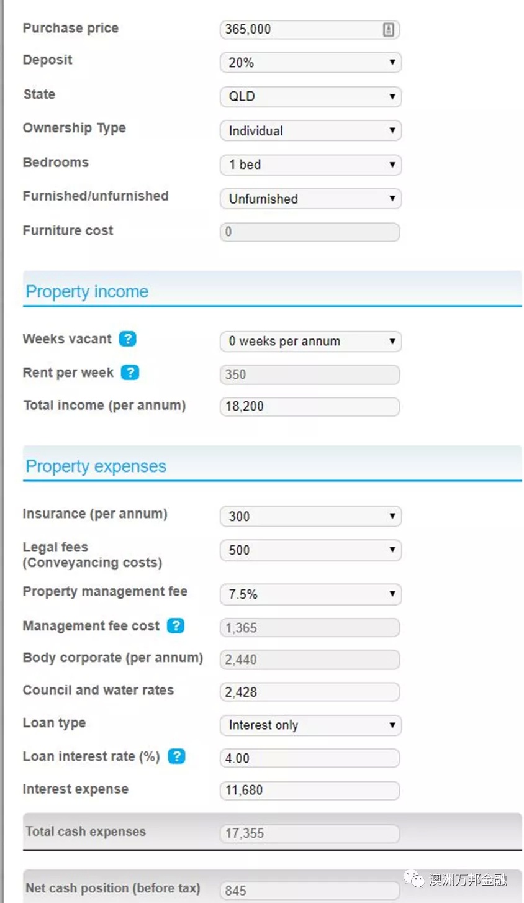524x903 pixels.
Task: Open help for Management fee cost
Action: click(176, 625)
